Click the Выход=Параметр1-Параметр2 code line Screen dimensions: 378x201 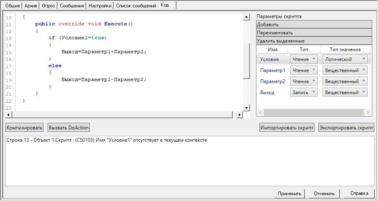coord(104,79)
